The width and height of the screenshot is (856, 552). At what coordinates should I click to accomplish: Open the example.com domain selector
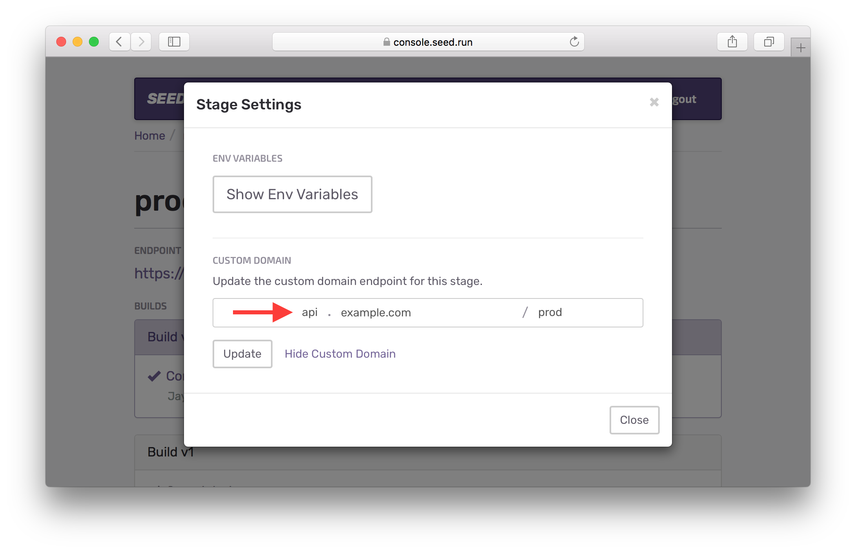(x=376, y=312)
